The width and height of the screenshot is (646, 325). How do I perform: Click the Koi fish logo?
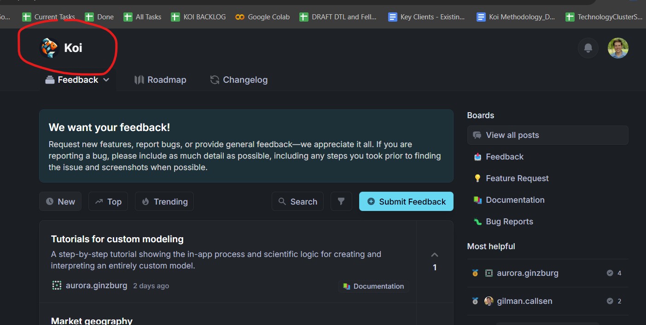coord(49,48)
